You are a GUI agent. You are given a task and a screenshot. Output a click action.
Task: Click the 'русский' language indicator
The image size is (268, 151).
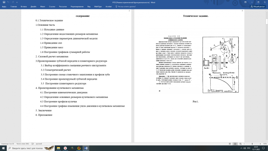coord(39,144)
